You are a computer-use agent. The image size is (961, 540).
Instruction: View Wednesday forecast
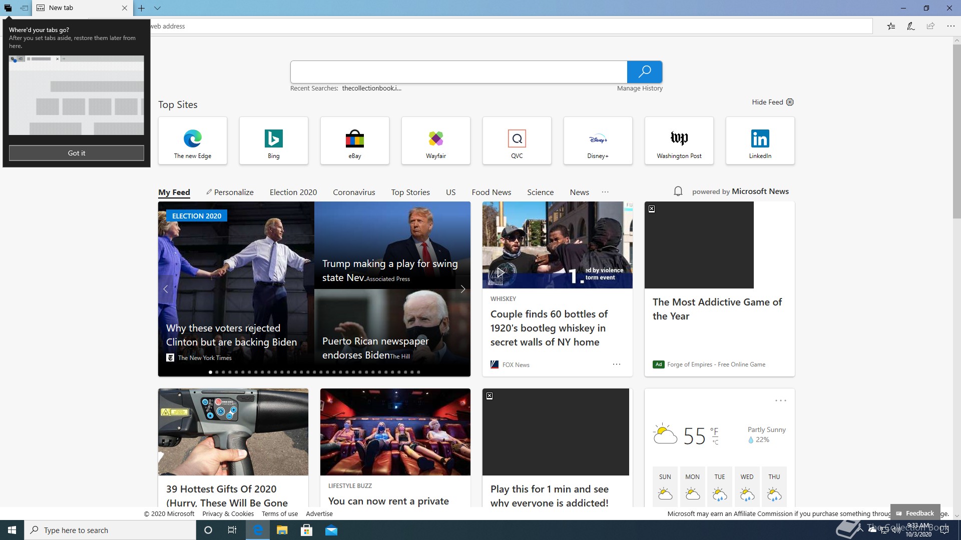pyautogui.click(x=747, y=485)
